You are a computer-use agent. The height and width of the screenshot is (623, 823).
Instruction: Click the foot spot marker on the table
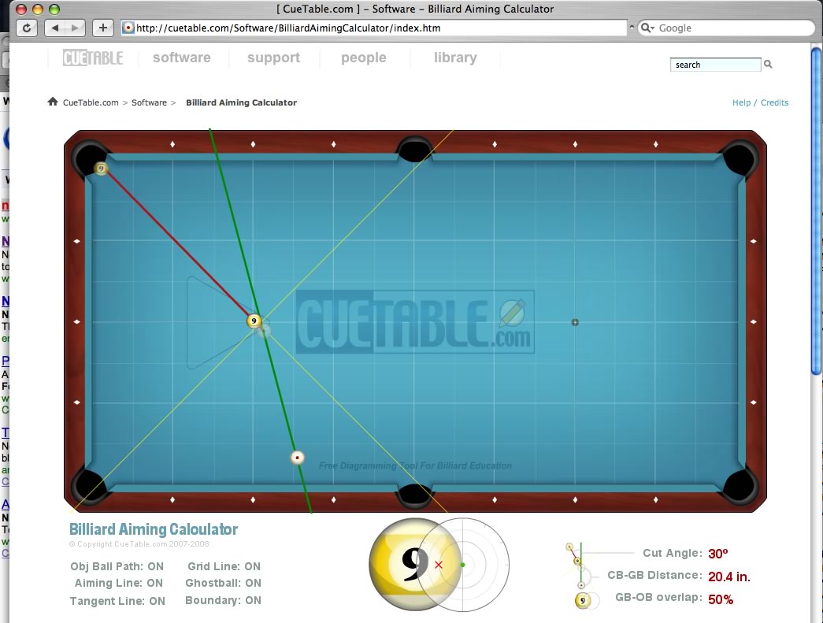pyautogui.click(x=575, y=322)
